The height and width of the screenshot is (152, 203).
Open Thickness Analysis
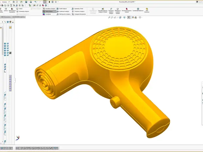coord(78,11)
